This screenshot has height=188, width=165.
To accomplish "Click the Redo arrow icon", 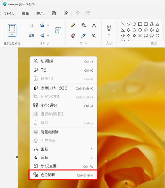I will [88, 13].
